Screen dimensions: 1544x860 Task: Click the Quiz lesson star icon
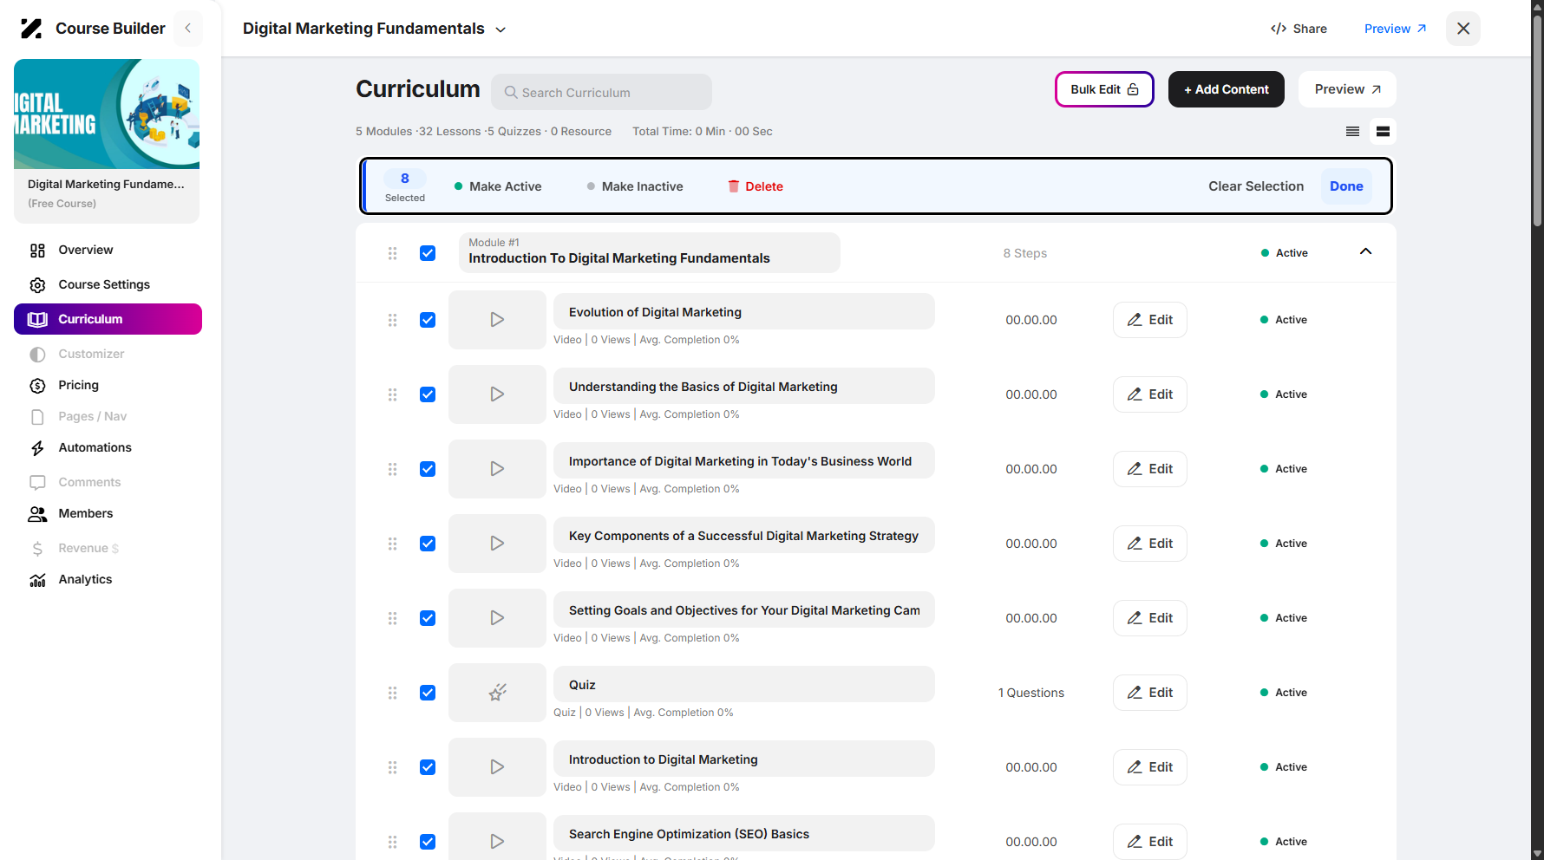point(497,693)
